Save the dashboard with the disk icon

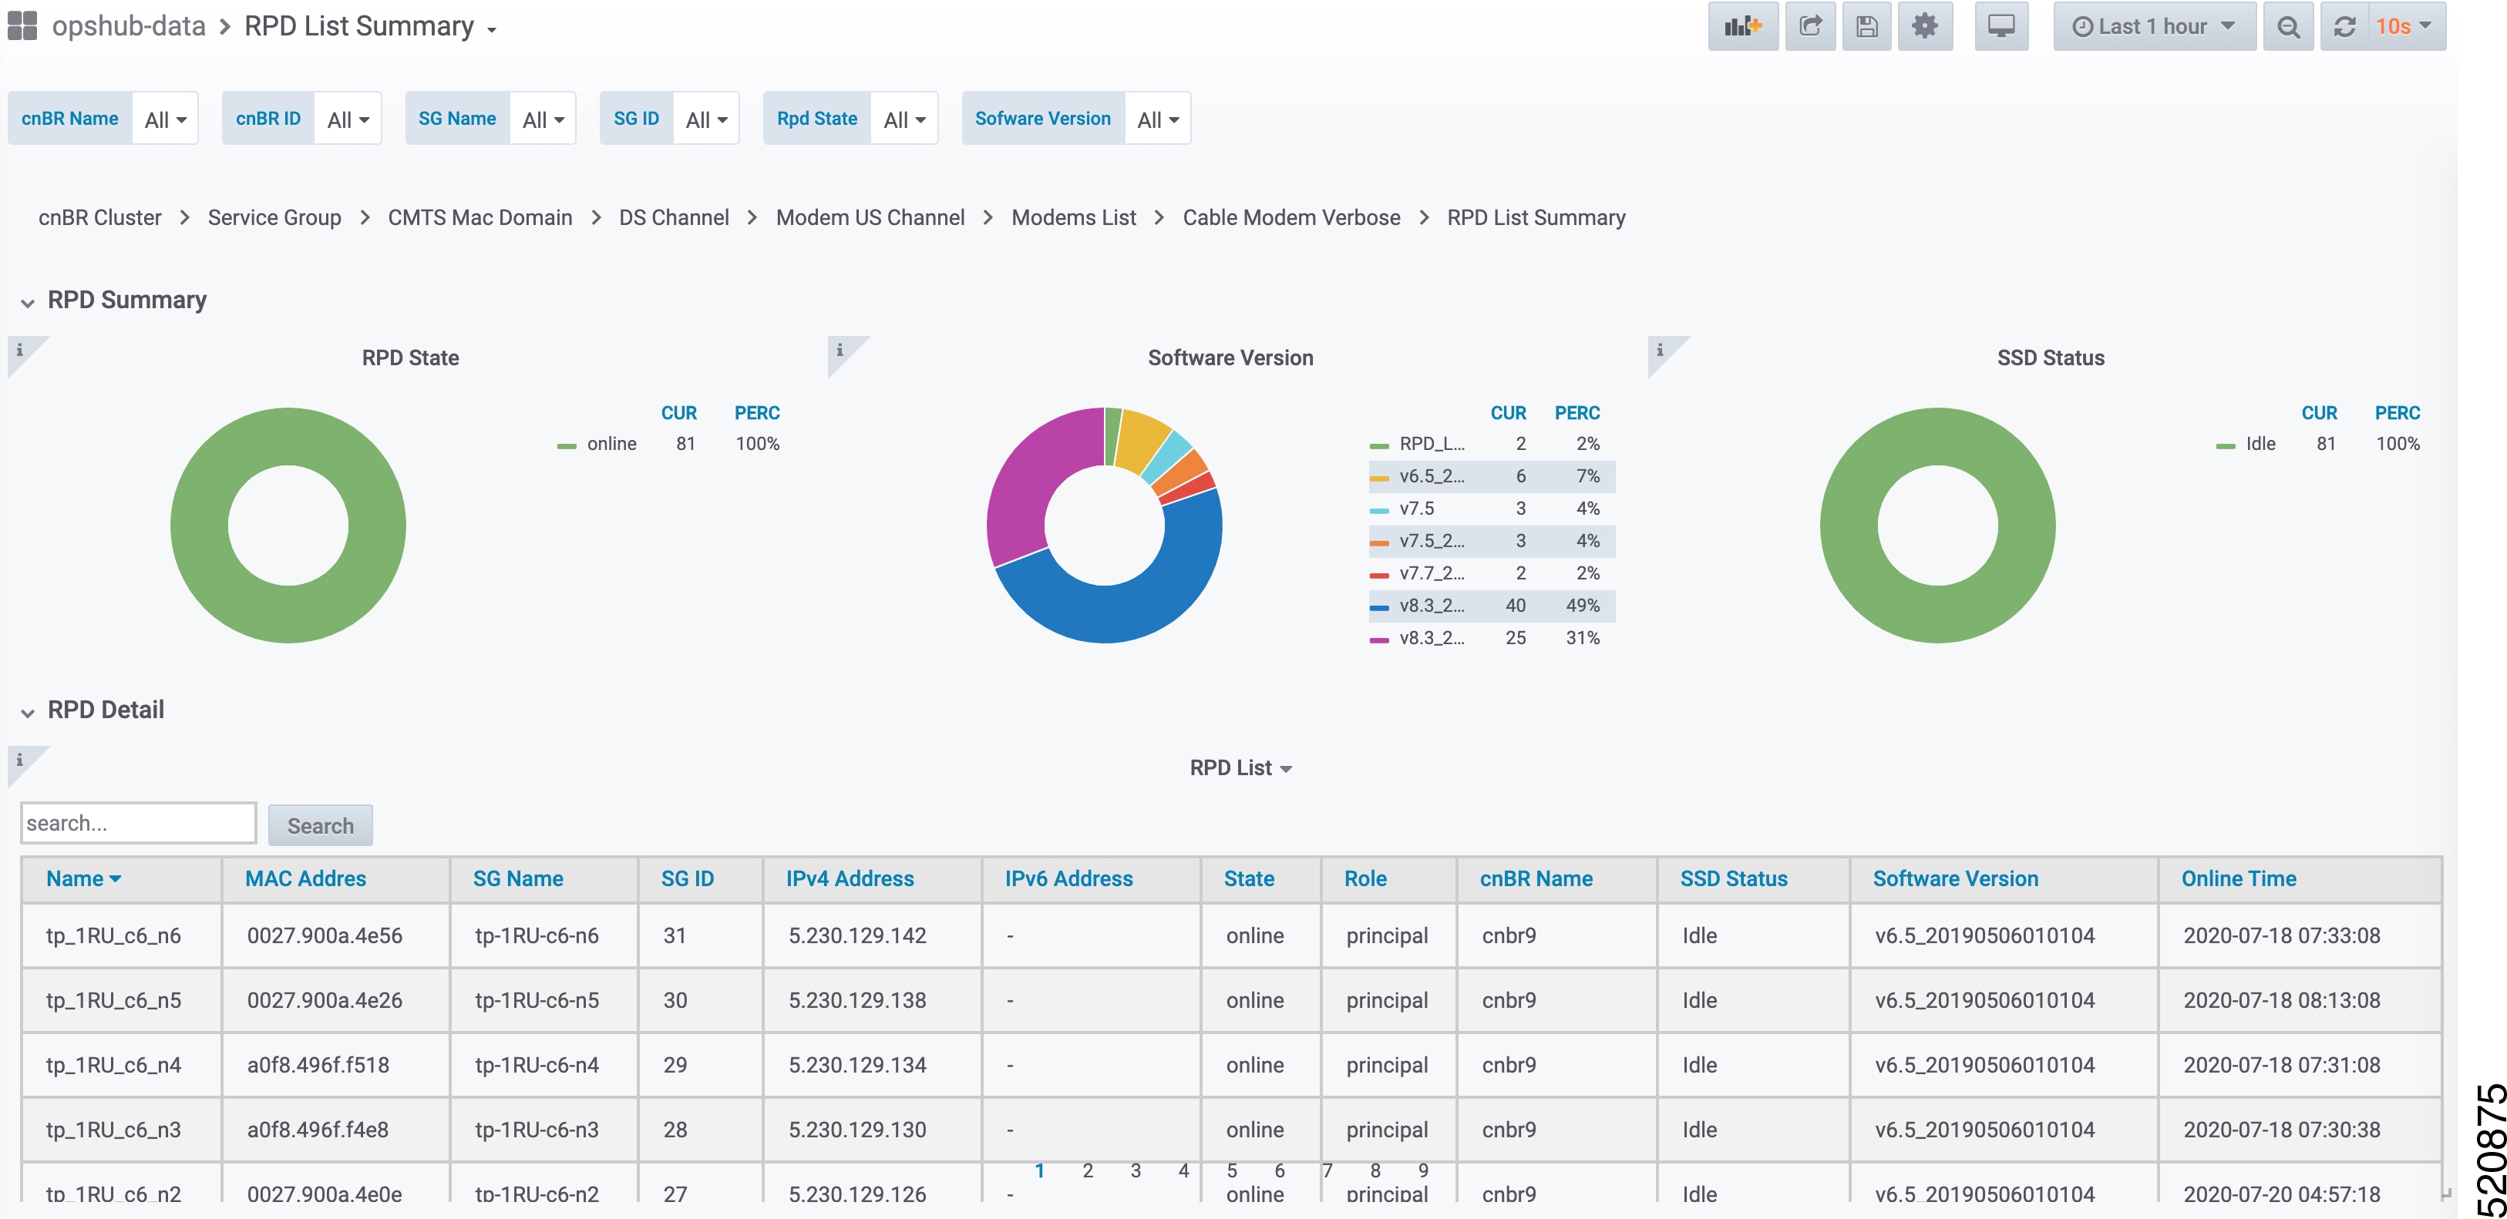pyautogui.click(x=1866, y=26)
